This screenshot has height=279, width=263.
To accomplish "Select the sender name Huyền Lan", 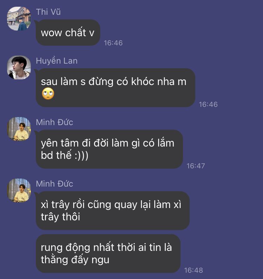I will 57,61.
